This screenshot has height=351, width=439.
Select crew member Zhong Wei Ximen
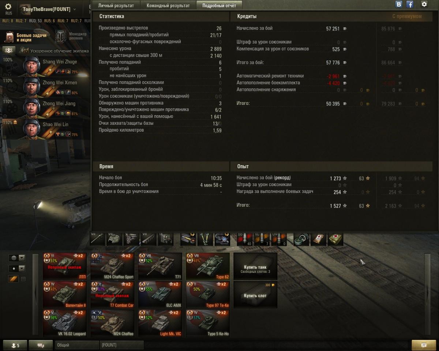click(x=46, y=87)
